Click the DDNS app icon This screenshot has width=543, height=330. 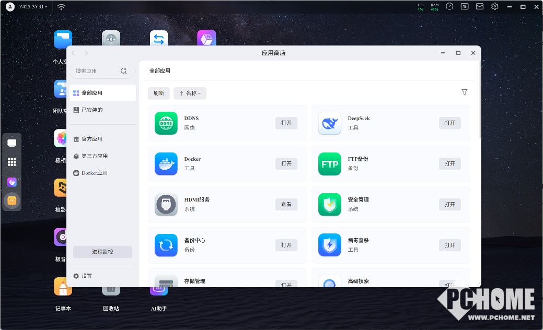pos(166,123)
